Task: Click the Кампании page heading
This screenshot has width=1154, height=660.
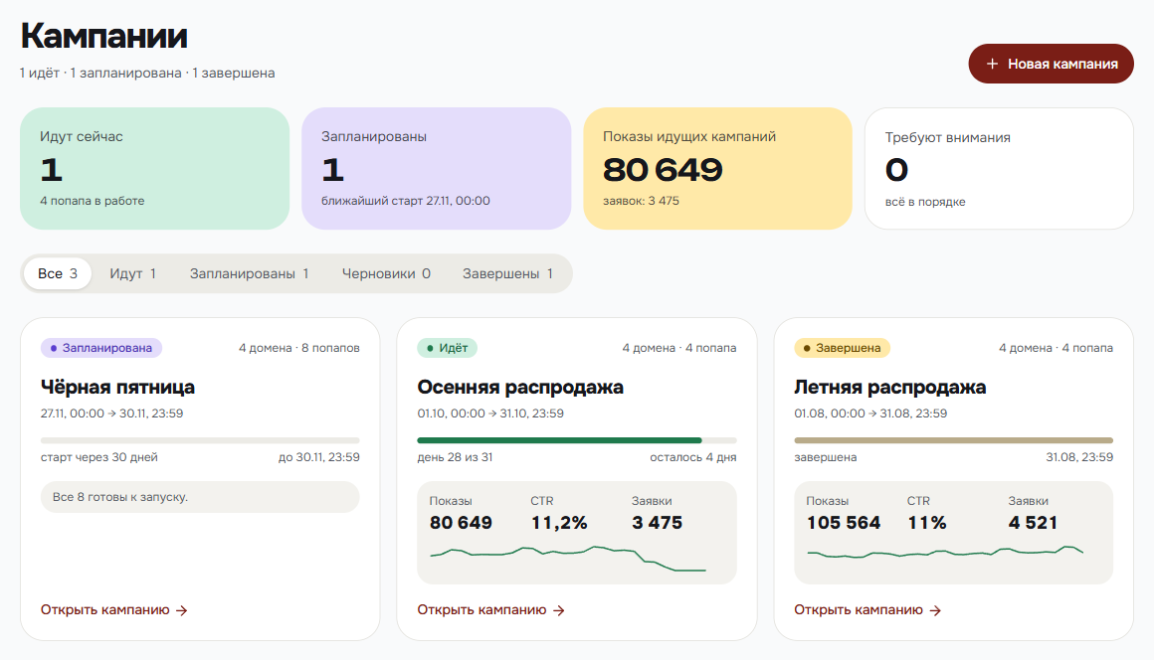Action: tap(103, 35)
